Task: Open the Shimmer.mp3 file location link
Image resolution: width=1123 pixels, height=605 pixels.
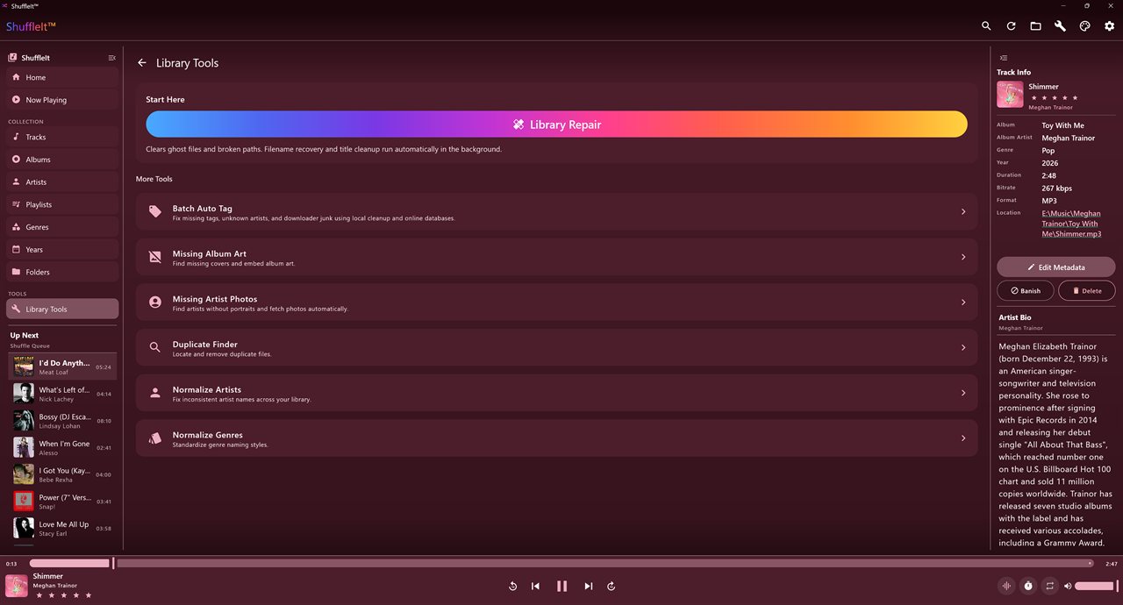Action: tap(1071, 224)
